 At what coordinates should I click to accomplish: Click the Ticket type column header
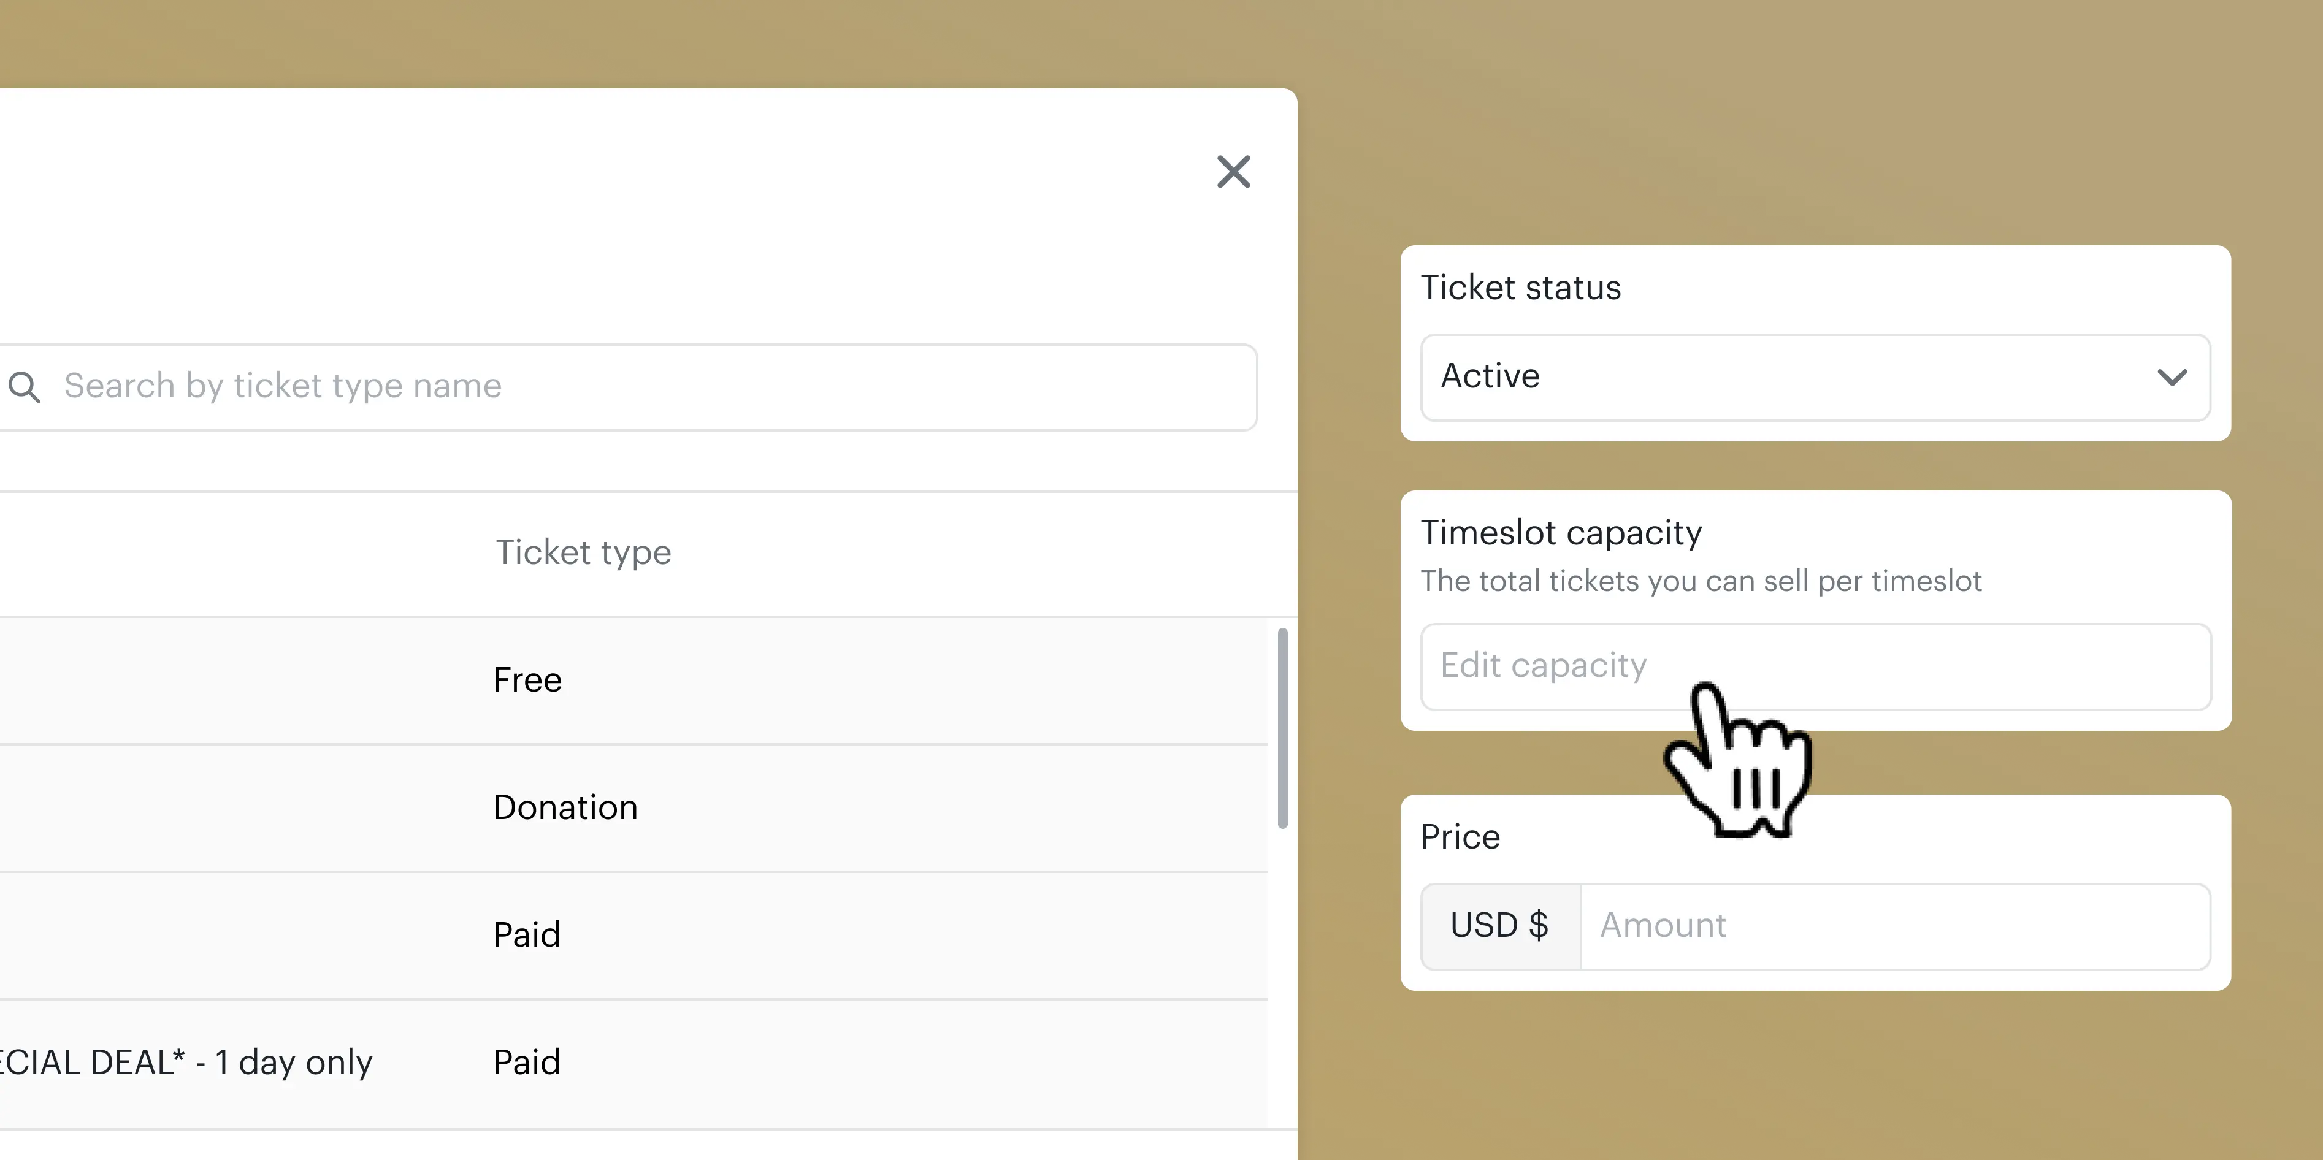point(583,552)
